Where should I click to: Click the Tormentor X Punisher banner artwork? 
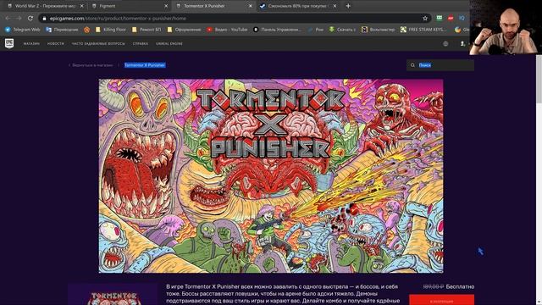click(x=271, y=176)
